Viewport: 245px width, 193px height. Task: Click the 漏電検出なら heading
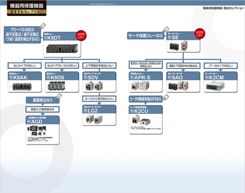point(42,100)
